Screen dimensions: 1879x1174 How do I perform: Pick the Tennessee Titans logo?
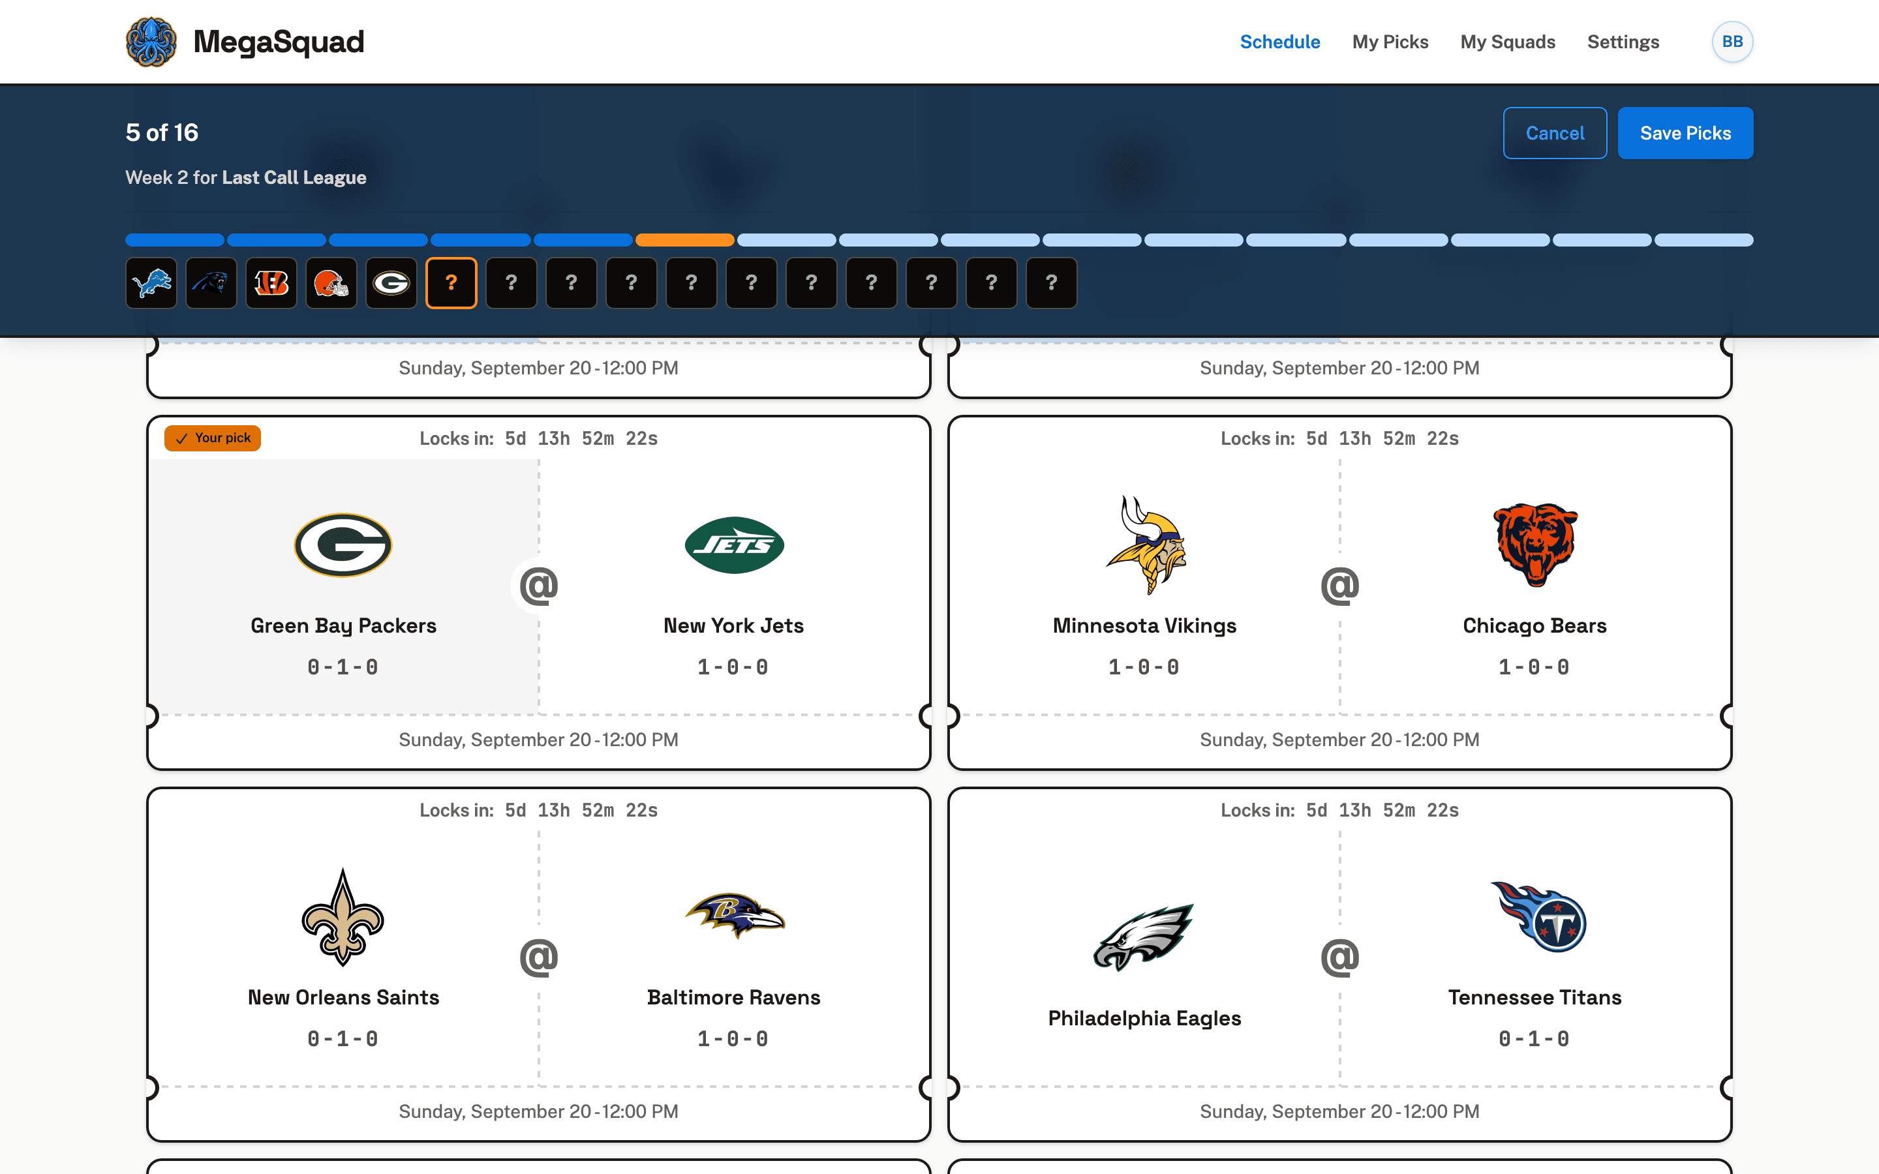pyautogui.click(x=1537, y=916)
